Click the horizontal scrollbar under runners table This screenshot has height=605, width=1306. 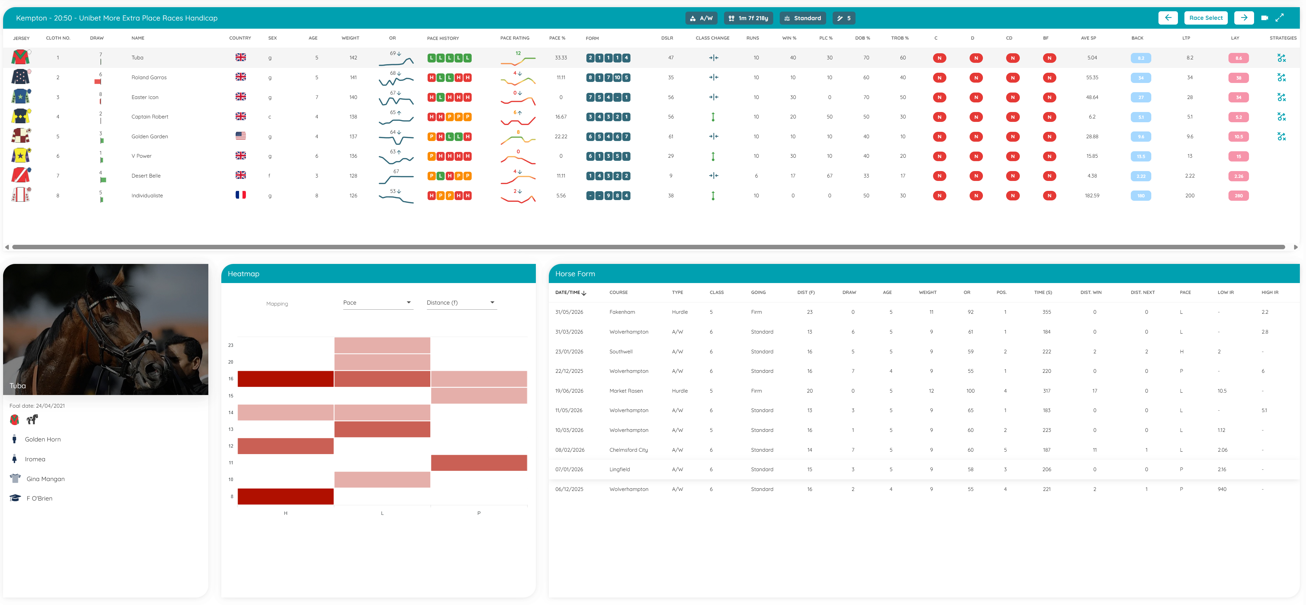click(649, 247)
